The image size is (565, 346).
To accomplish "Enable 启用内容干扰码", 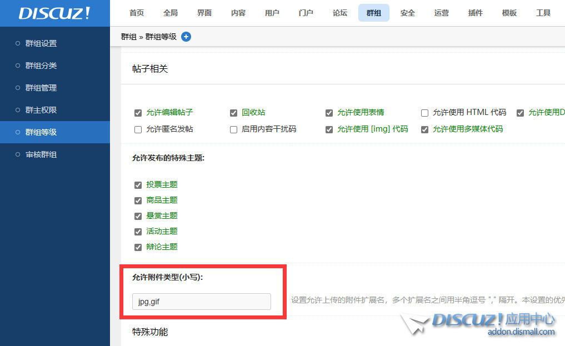I will coord(233,129).
